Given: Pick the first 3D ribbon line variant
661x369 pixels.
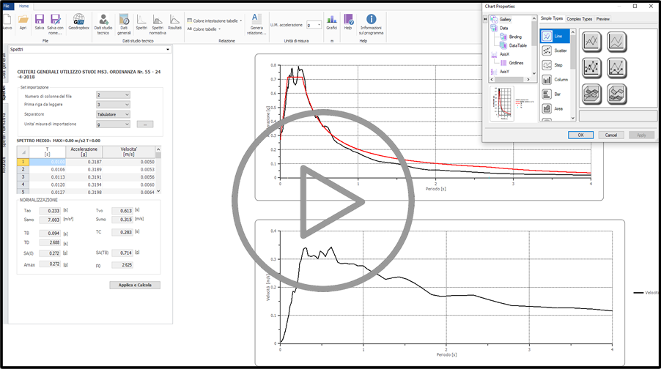Looking at the screenshot, I should click(592, 94).
